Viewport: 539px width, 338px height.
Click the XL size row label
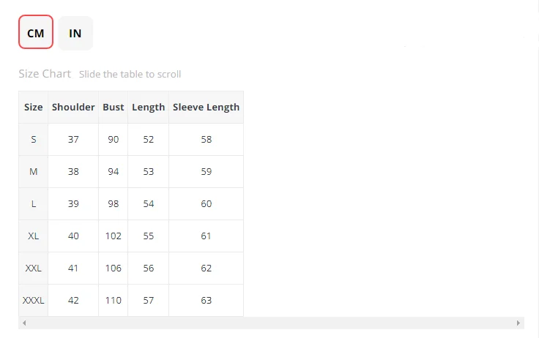tap(34, 236)
